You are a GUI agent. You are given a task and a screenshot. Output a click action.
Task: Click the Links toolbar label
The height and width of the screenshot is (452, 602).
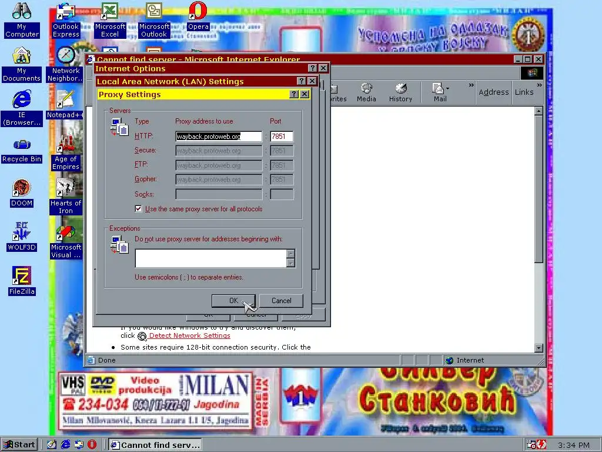(524, 92)
